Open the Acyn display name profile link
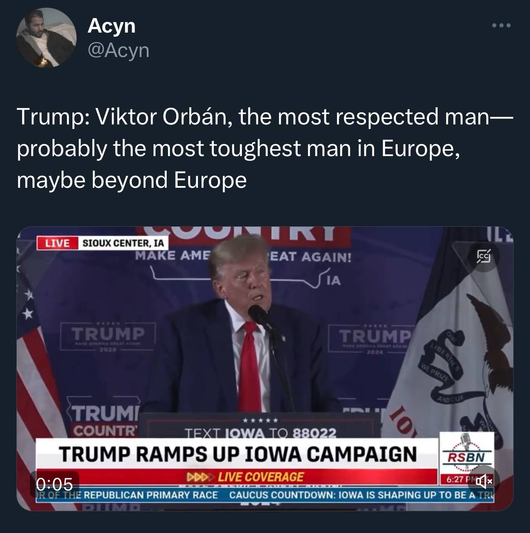This screenshot has width=530, height=533. (111, 26)
